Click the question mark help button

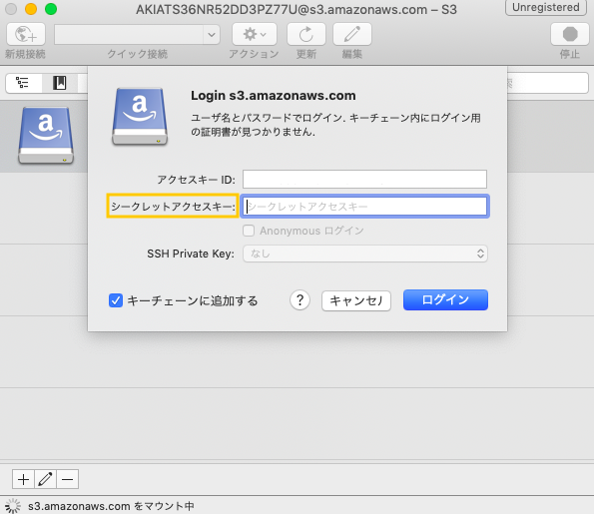point(300,300)
